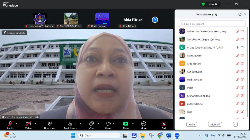Open the Chat panel
Viewport: 250px width, 140px height.
[91, 124]
